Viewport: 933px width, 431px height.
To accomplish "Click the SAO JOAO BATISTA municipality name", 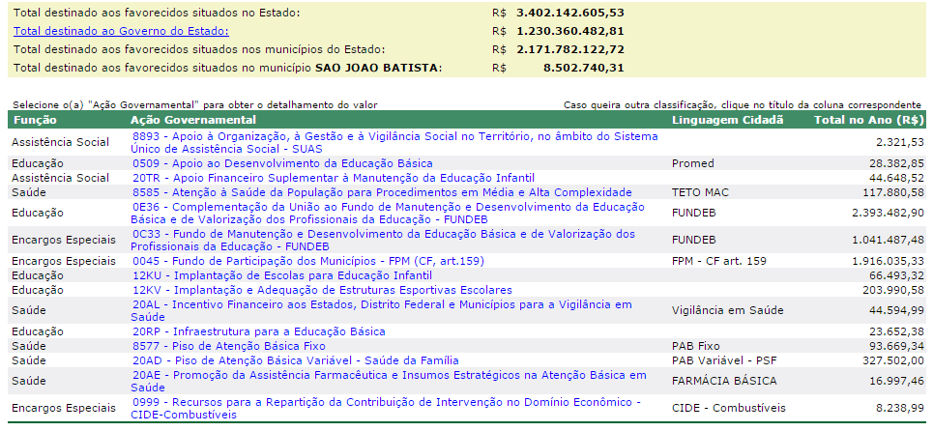I will (x=377, y=68).
